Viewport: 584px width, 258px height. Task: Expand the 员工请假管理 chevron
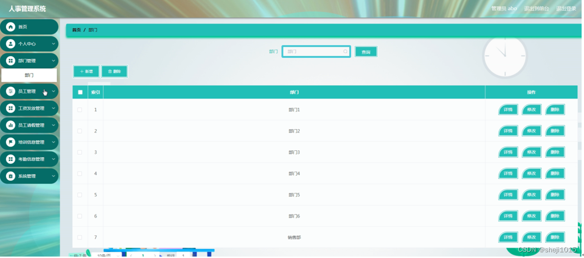point(54,125)
